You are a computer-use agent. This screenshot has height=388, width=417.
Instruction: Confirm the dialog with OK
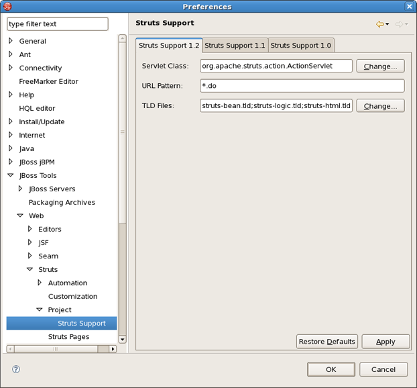[331, 369]
